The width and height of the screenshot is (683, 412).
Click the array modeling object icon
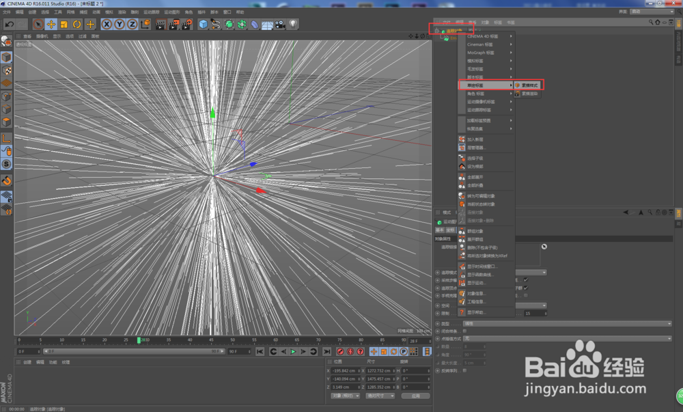tap(242, 25)
